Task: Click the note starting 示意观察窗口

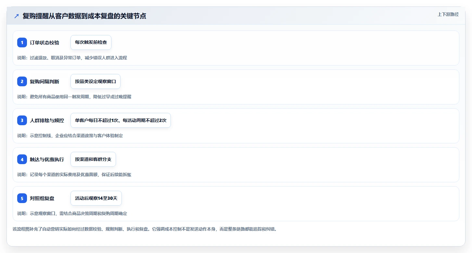Action: tap(72, 213)
